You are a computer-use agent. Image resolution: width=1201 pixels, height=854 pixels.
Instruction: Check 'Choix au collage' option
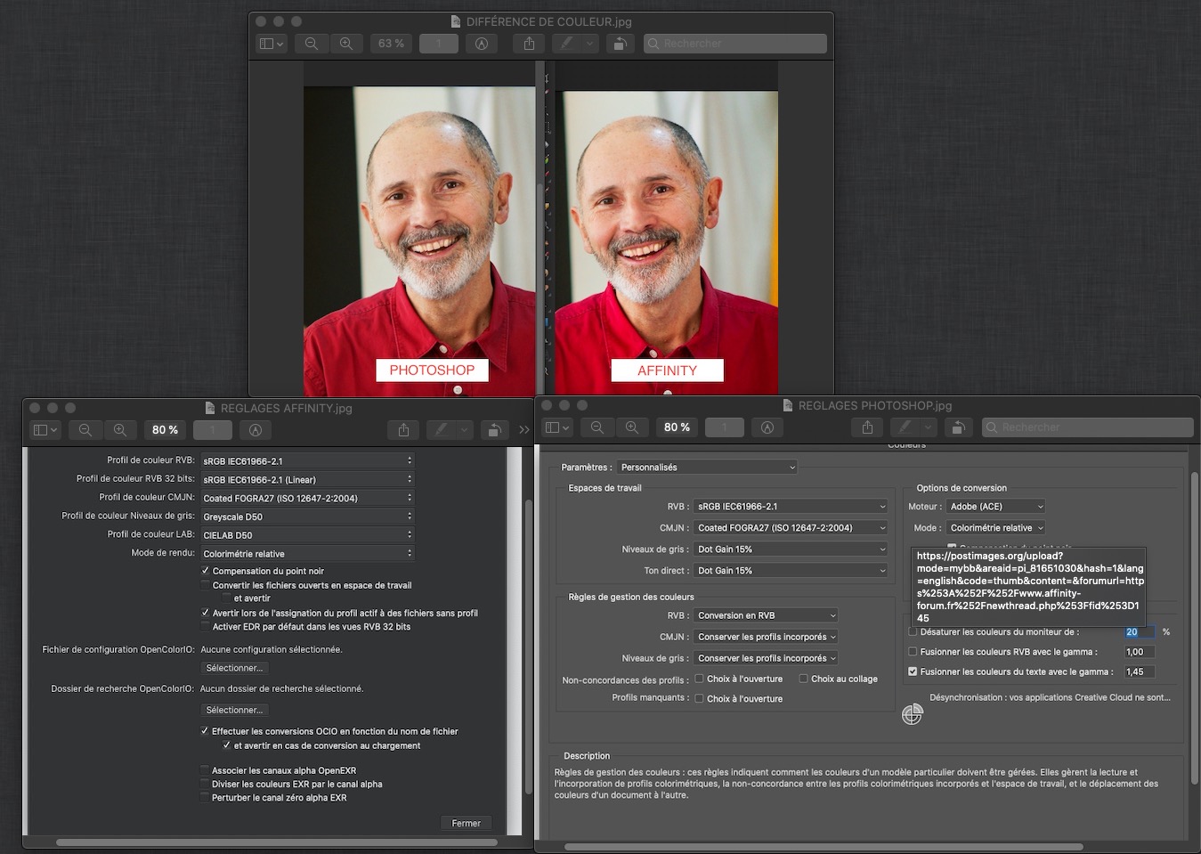click(804, 679)
